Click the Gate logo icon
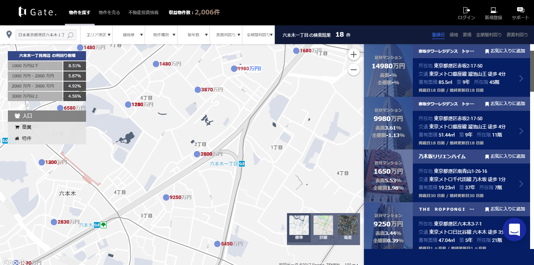This screenshot has height=265, width=534. pyautogui.click(x=23, y=12)
